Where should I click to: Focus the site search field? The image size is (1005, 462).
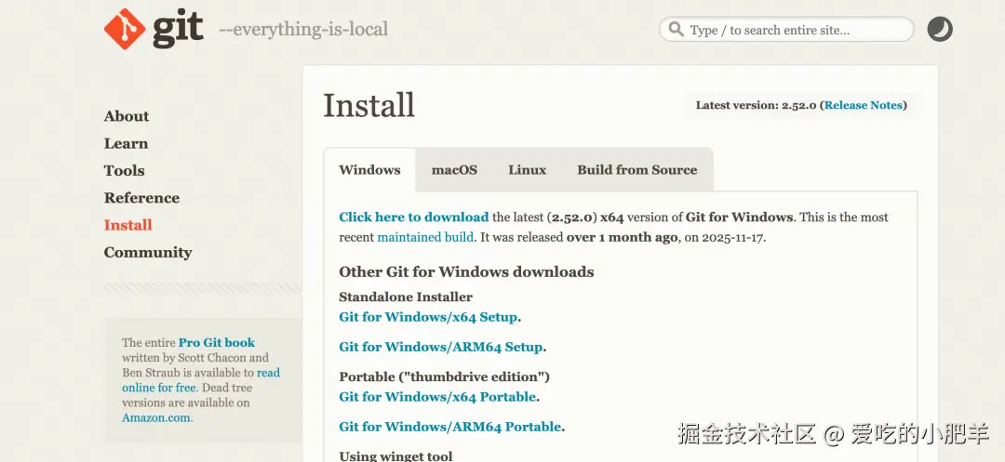point(786,30)
